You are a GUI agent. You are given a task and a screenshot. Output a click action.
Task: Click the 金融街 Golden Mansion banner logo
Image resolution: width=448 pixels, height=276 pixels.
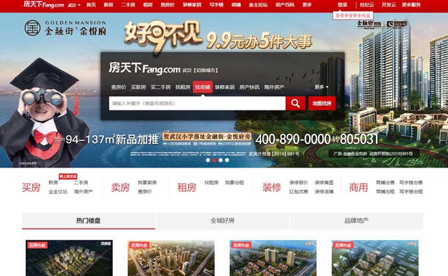pos(66,28)
